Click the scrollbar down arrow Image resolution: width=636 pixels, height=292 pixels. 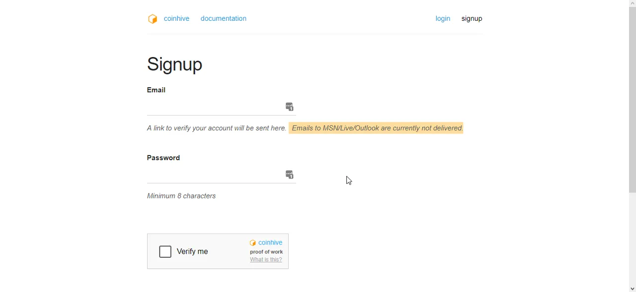point(632,289)
